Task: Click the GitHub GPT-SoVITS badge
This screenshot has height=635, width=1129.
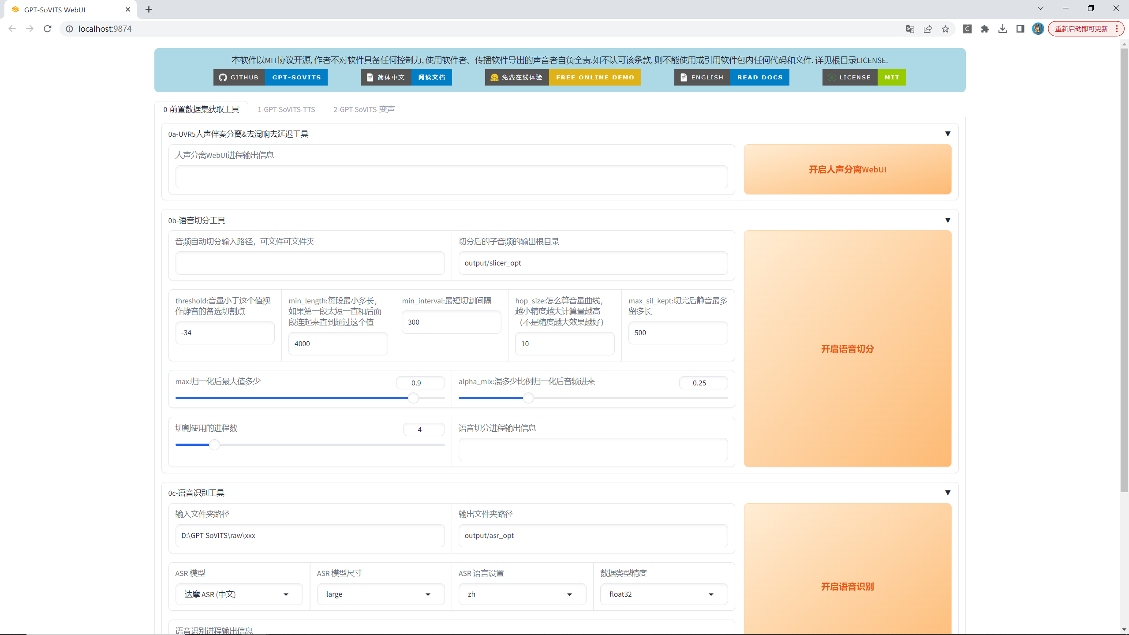Action: coord(270,77)
